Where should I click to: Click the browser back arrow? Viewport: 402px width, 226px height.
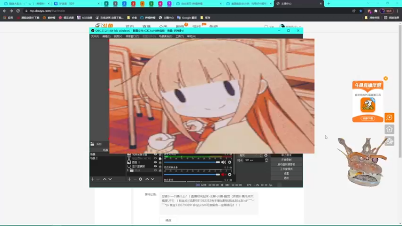5,11
